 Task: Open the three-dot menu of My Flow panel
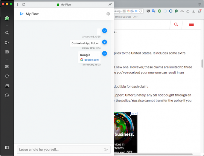click(x=18, y=4)
